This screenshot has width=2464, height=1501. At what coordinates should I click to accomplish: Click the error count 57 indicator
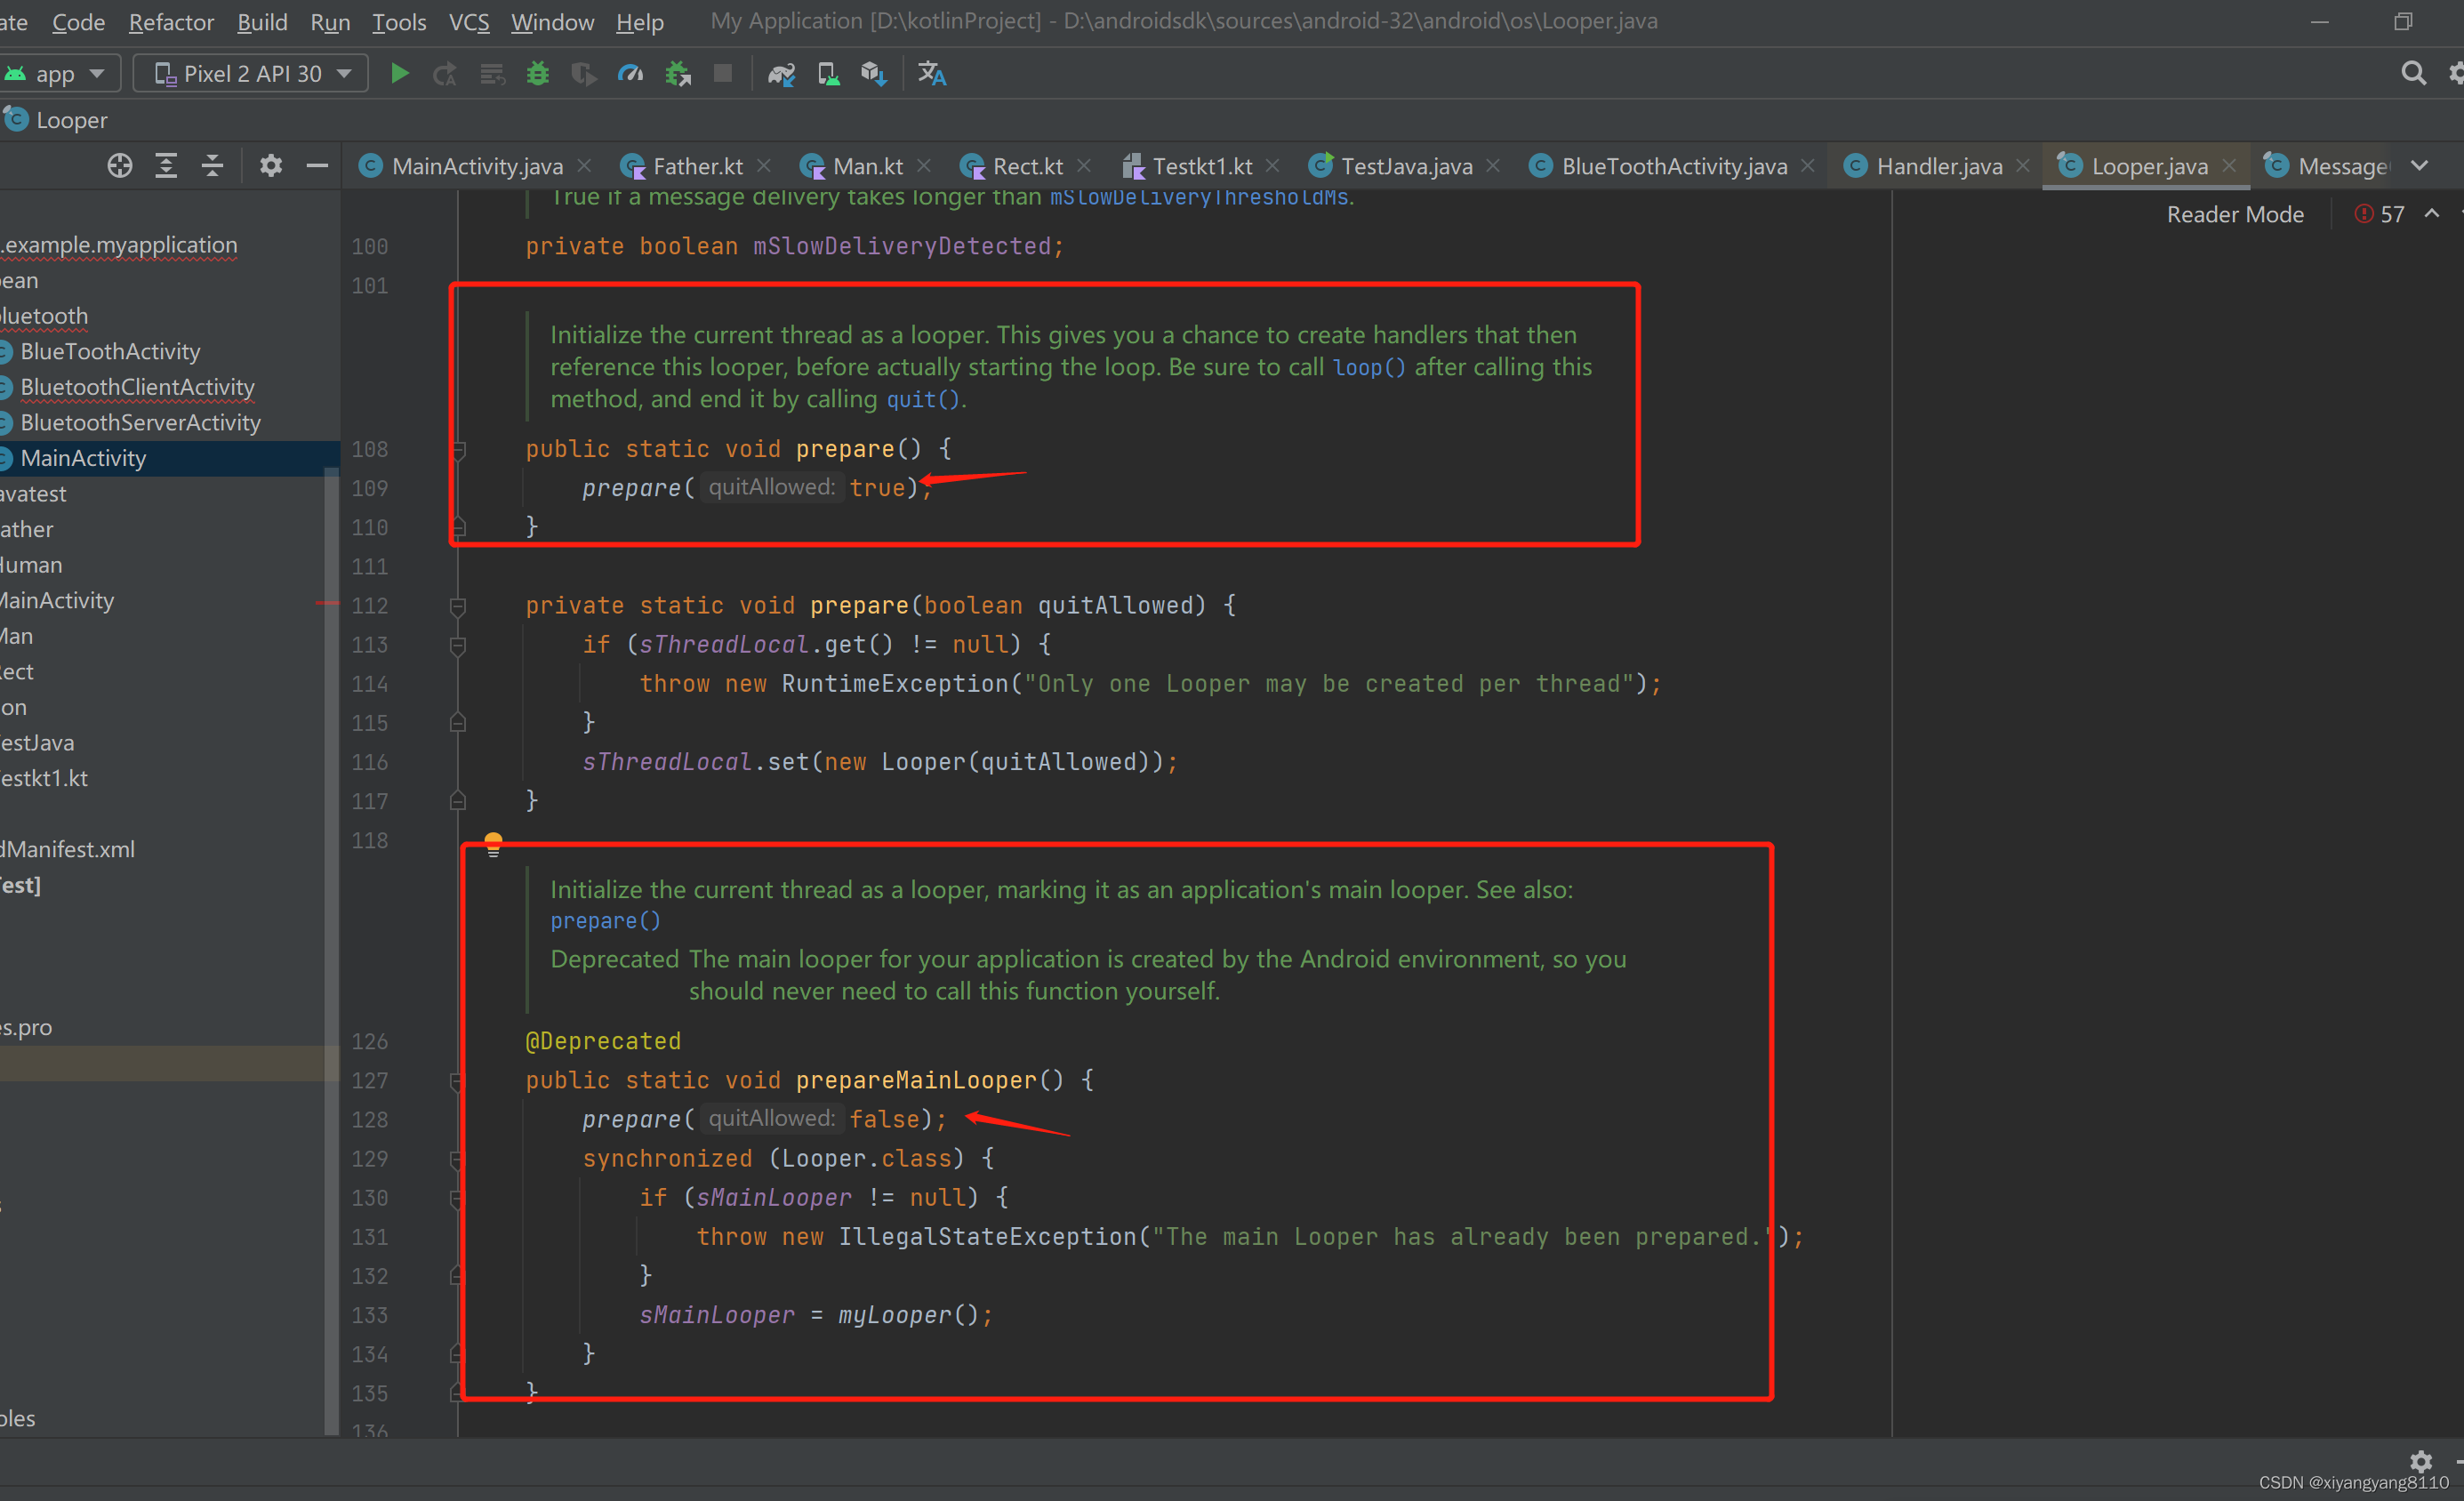pos(2381,214)
